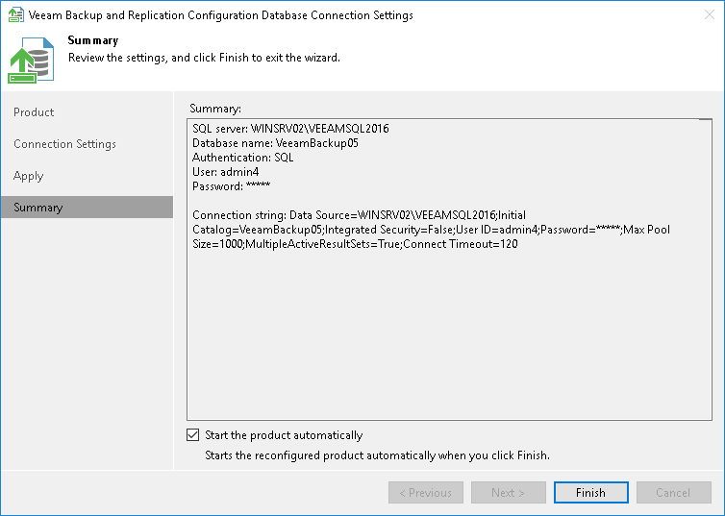Close the wizard with the X button
Viewport: 725px width, 516px height.
click(x=710, y=14)
